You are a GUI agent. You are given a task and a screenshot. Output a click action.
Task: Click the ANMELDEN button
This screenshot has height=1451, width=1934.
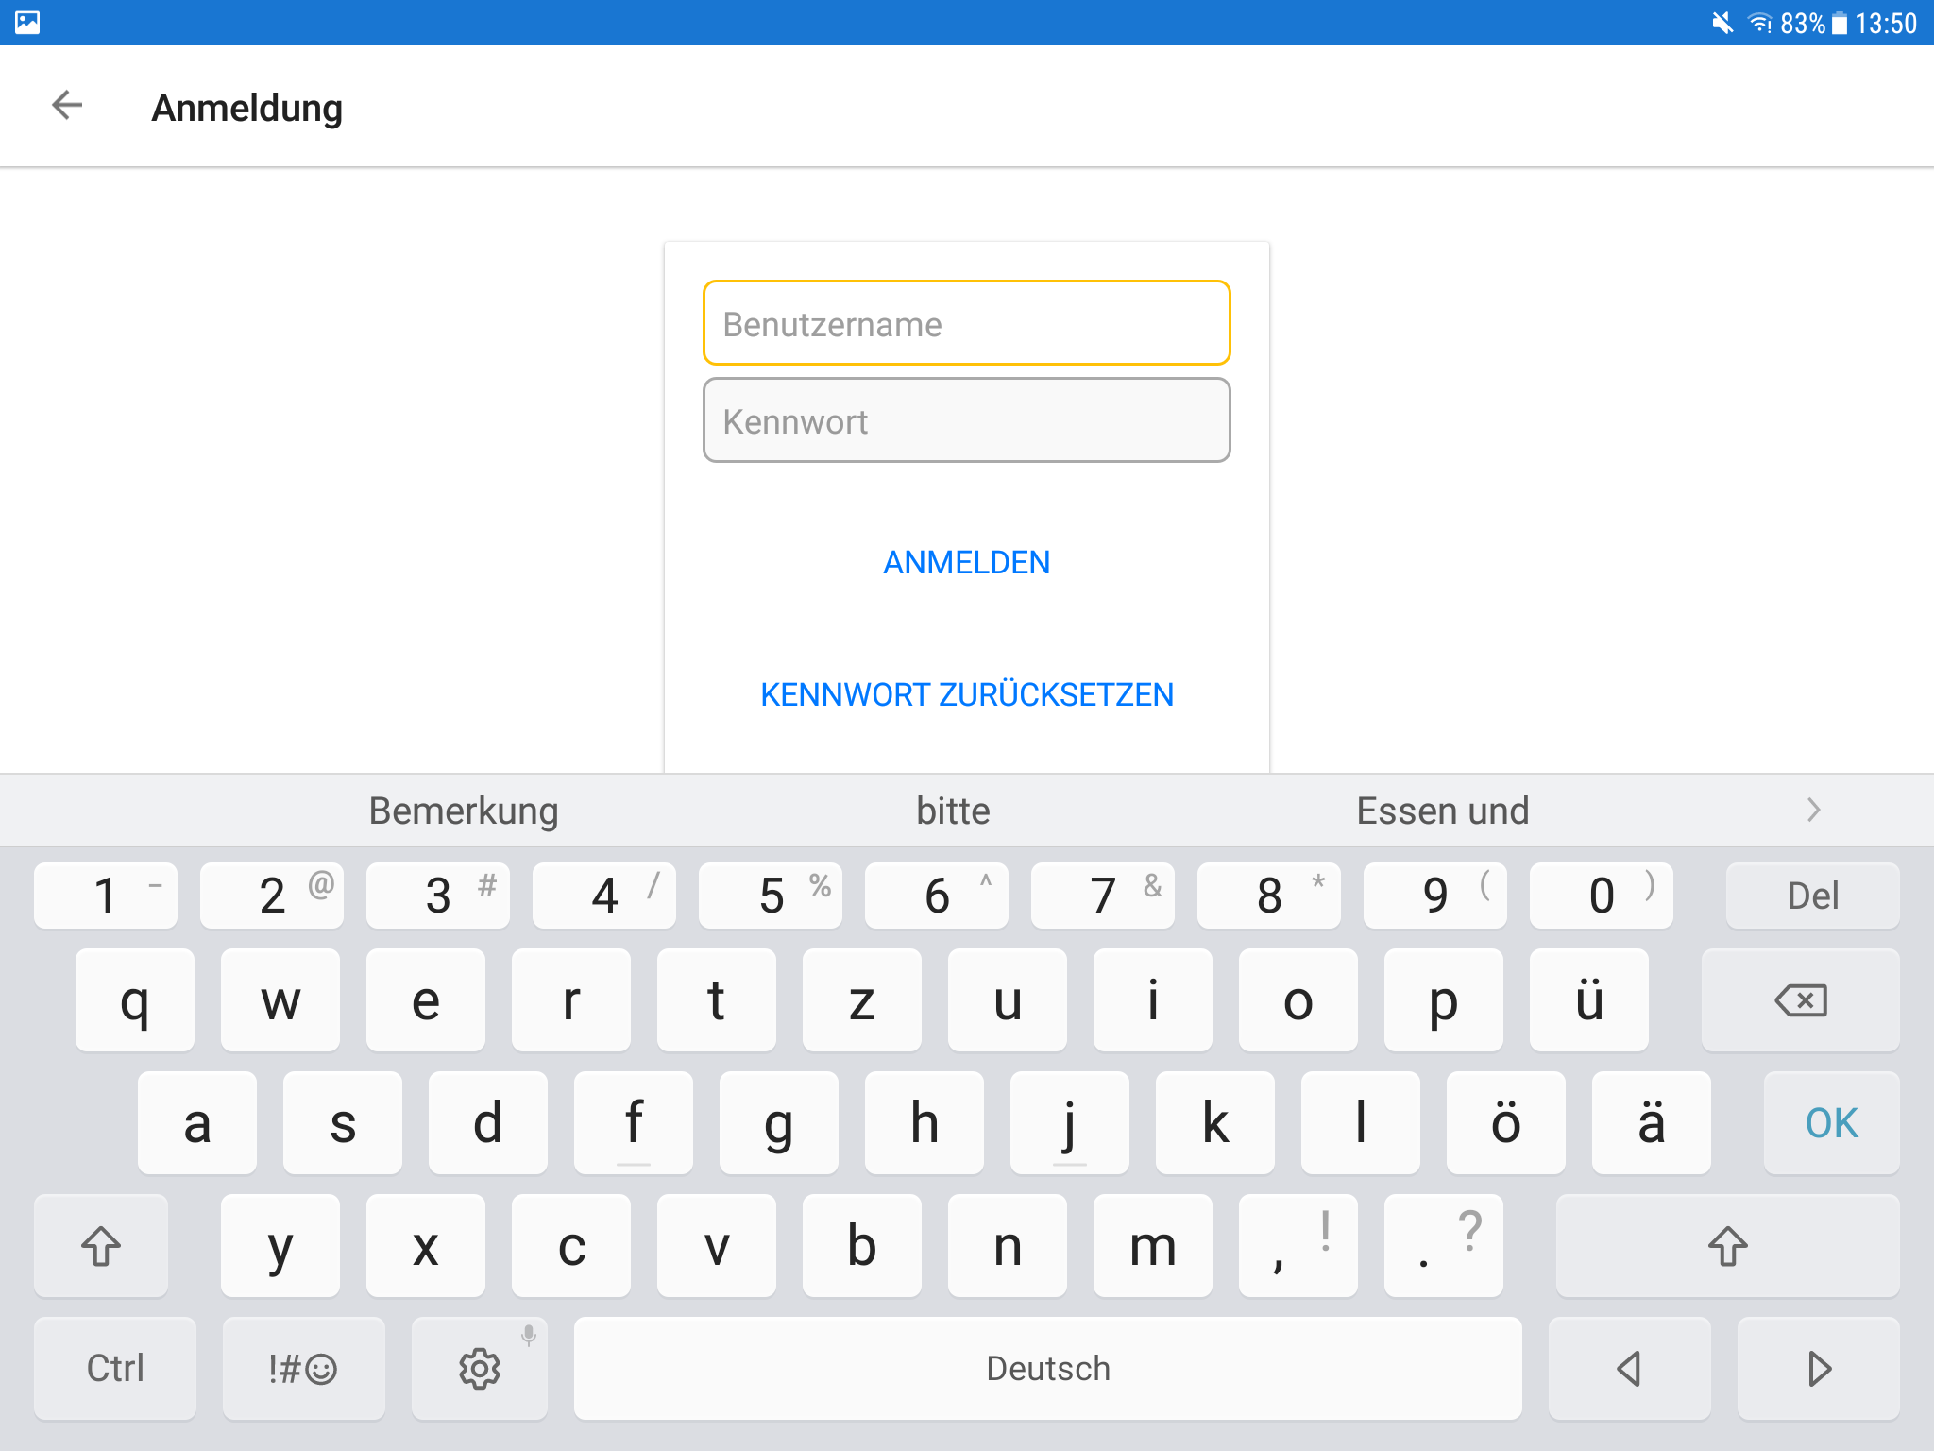click(x=966, y=562)
